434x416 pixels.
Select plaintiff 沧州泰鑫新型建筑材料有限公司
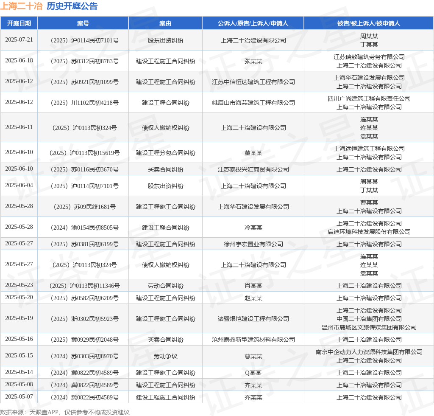[x=253, y=340]
